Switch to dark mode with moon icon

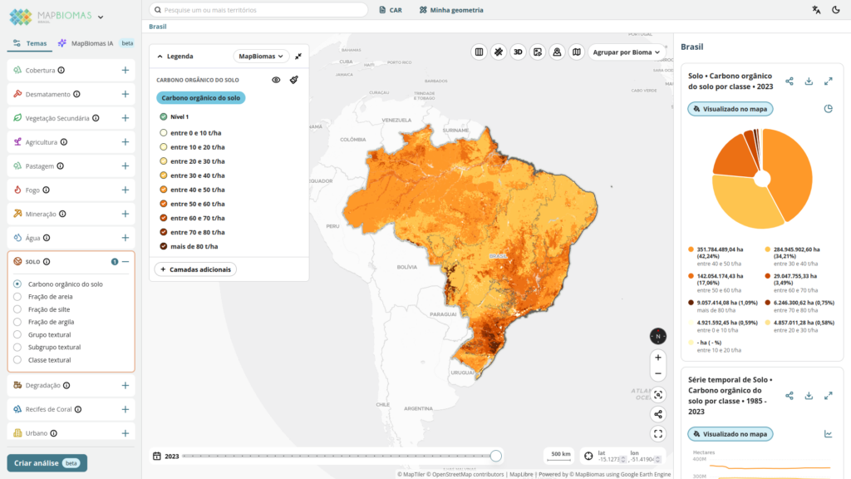click(835, 10)
